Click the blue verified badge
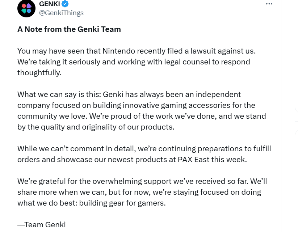The height and width of the screenshot is (232, 298). coord(65,4)
